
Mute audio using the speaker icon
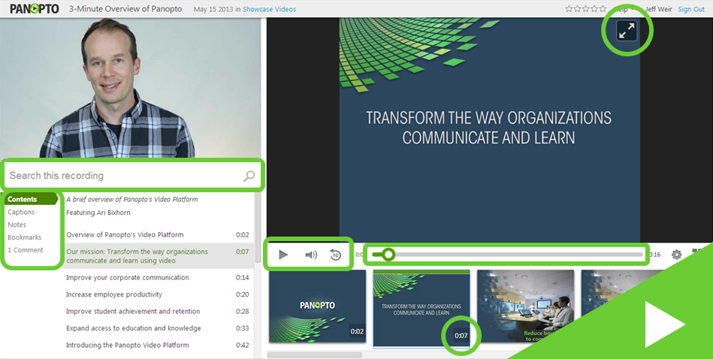[310, 255]
